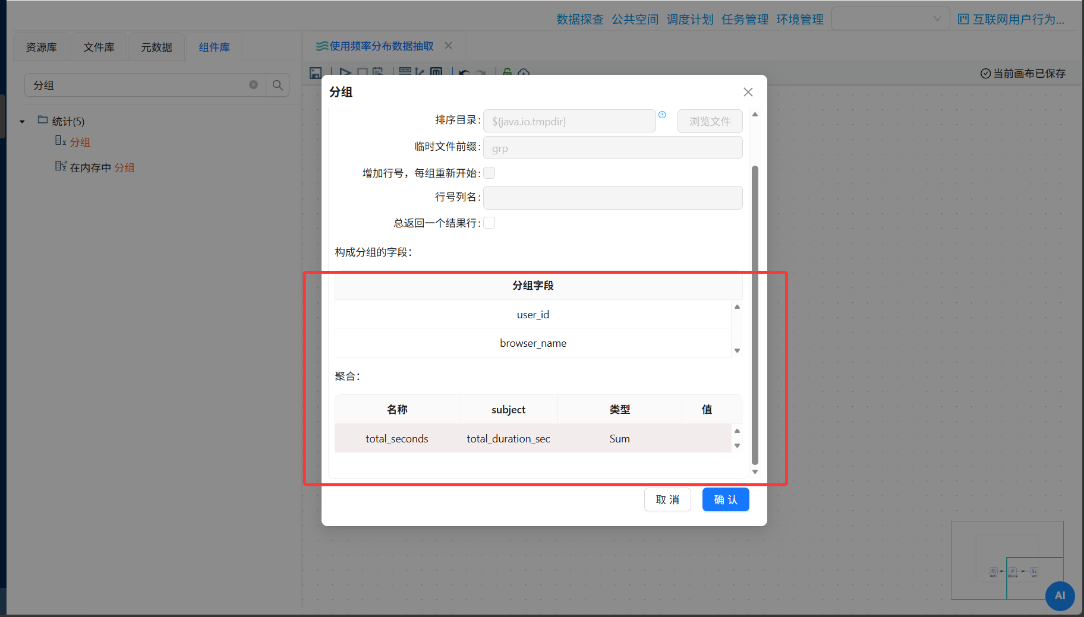The width and height of the screenshot is (1084, 617).
Task: Switch to the 元数据 tab
Action: [x=157, y=47]
